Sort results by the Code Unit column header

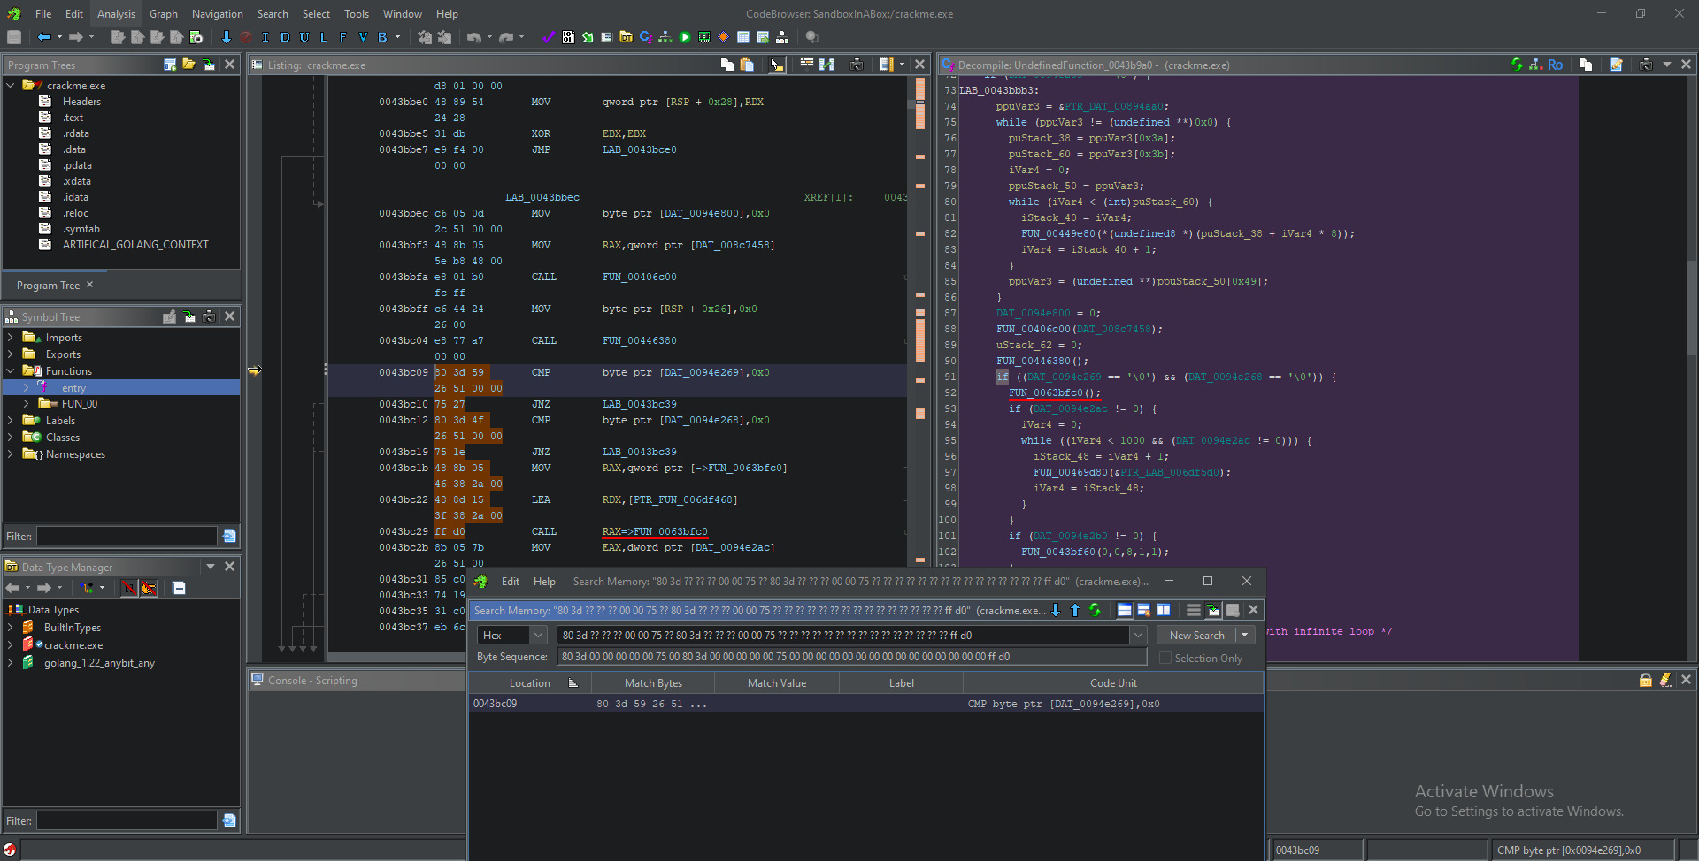pyautogui.click(x=1113, y=682)
